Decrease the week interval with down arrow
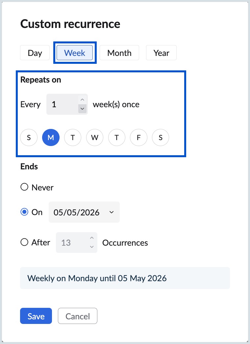This screenshot has width=250, height=344. click(82, 109)
